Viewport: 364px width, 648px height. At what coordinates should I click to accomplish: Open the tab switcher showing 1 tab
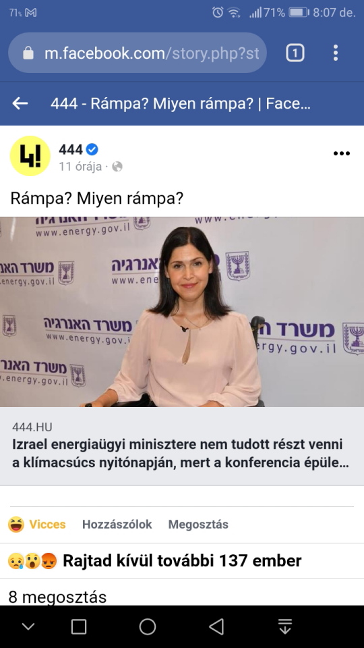pyautogui.click(x=295, y=53)
